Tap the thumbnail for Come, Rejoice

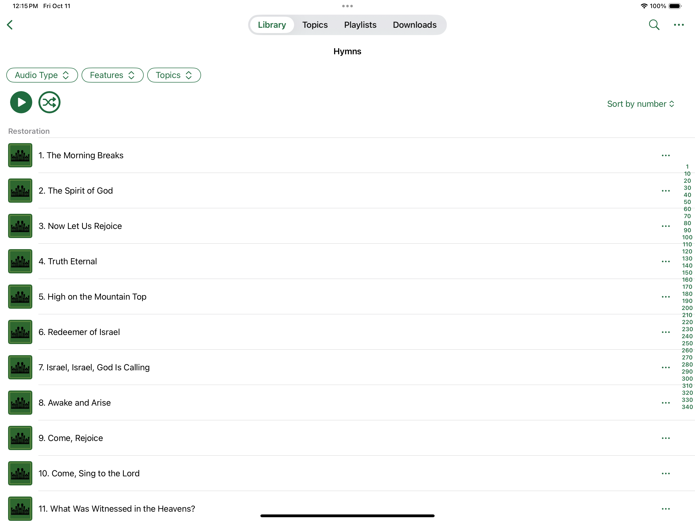pyautogui.click(x=20, y=438)
